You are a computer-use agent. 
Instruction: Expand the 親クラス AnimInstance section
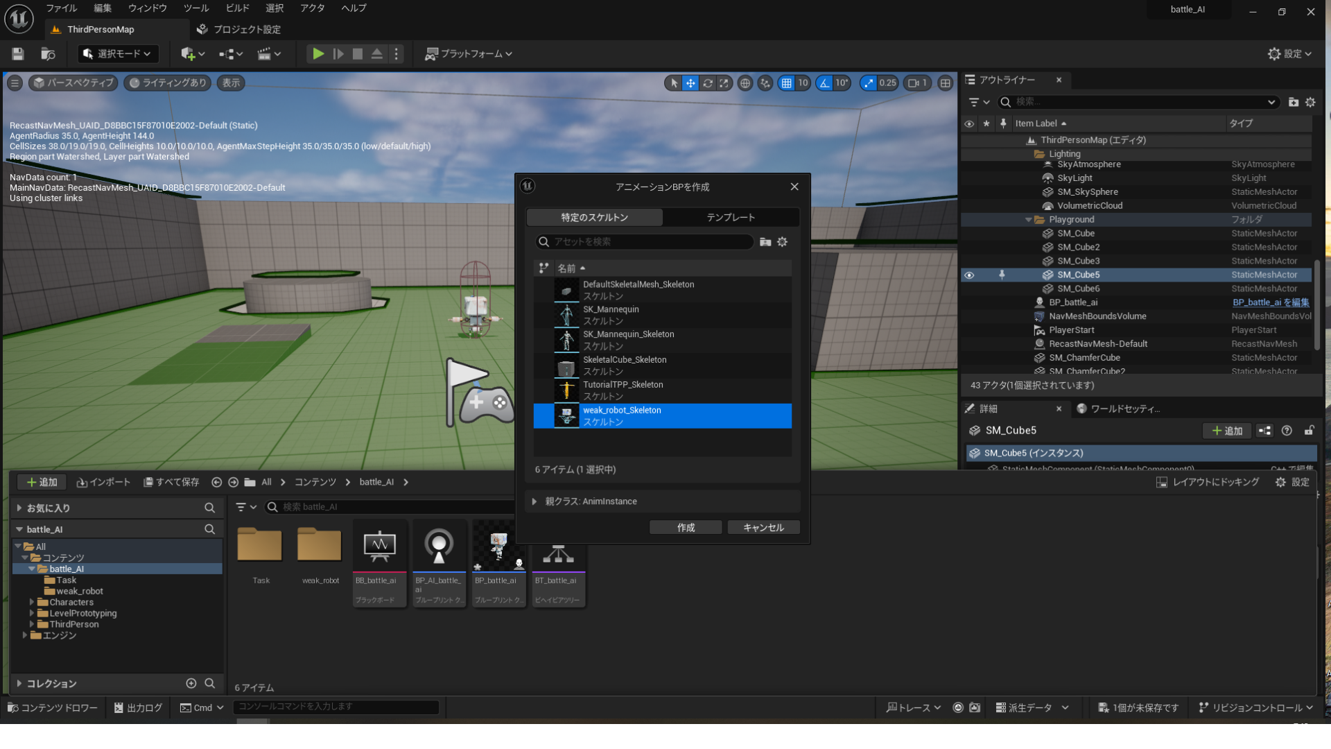pos(534,501)
